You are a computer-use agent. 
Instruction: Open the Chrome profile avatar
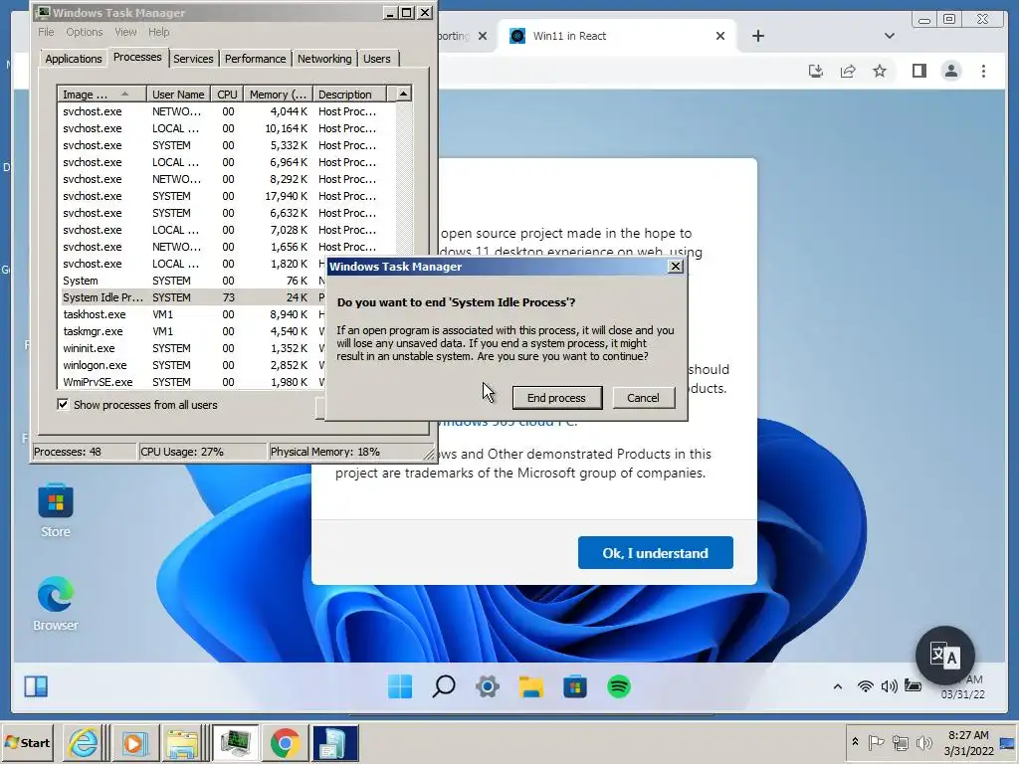[x=950, y=71]
